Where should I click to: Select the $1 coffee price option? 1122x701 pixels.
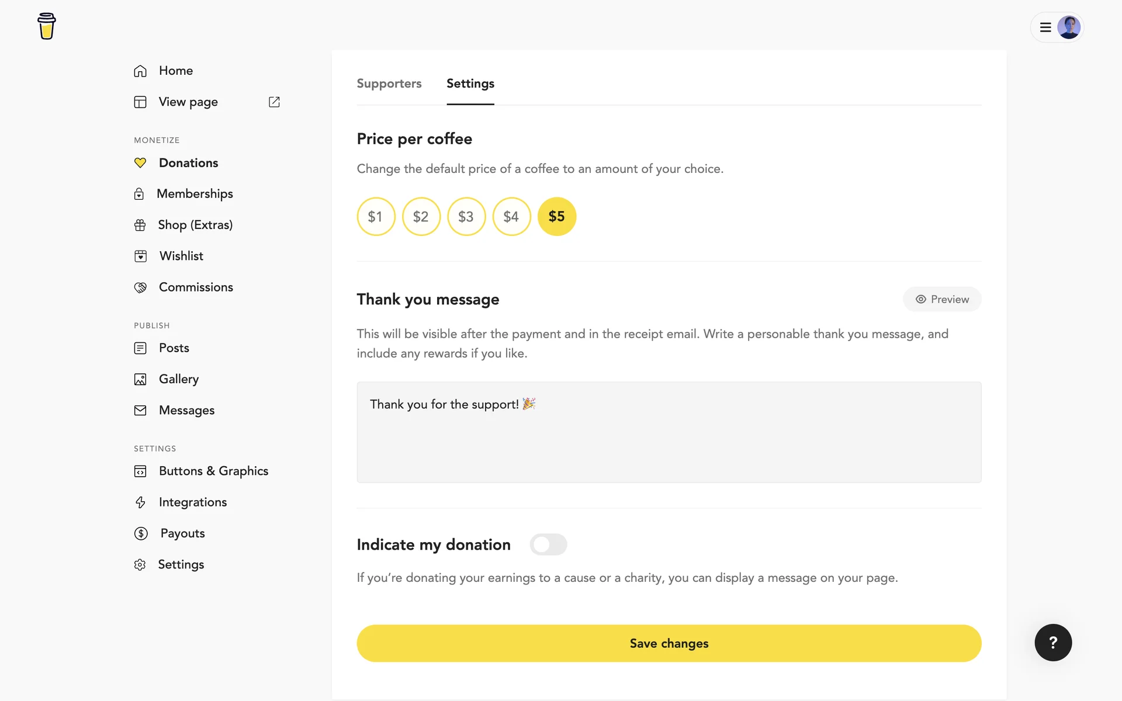[376, 217]
